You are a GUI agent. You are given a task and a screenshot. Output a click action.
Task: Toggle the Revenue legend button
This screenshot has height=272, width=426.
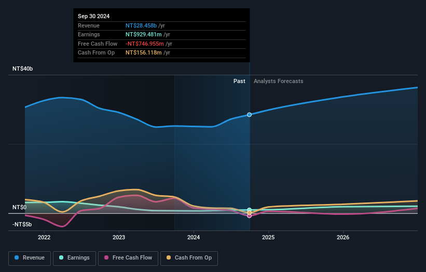click(x=30, y=258)
